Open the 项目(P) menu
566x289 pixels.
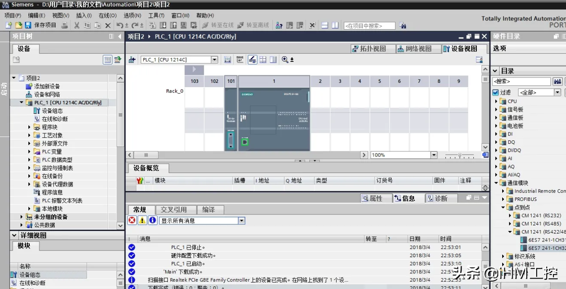tap(13, 15)
